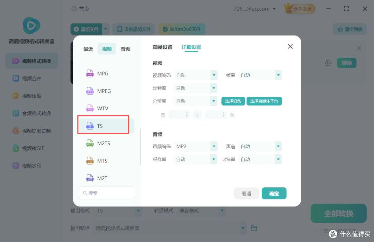Open the 输出格式 TS dropdown

[118, 211]
